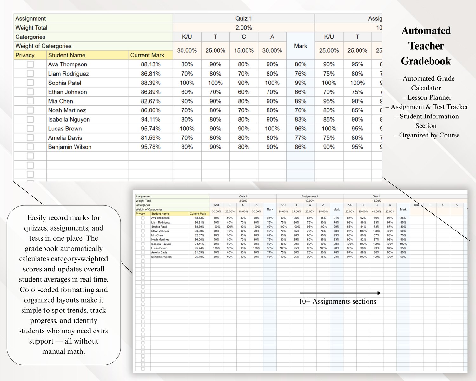Click the "Automated Teacher Gradebook" title
The width and height of the screenshot is (476, 381).
(426, 46)
